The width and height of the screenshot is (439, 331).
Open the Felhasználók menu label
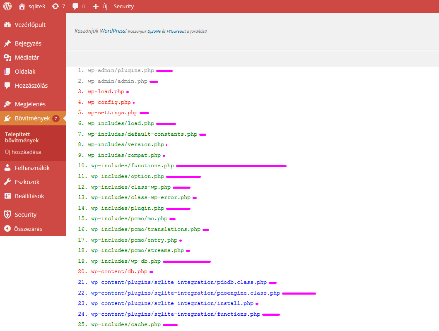(x=32, y=168)
